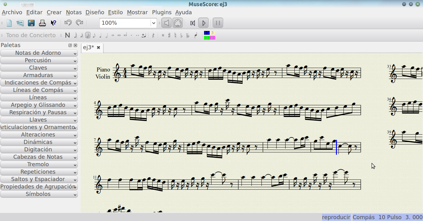The height and width of the screenshot is (221, 423).
Task: Toggle the repeats playback button
Action: coord(218,23)
